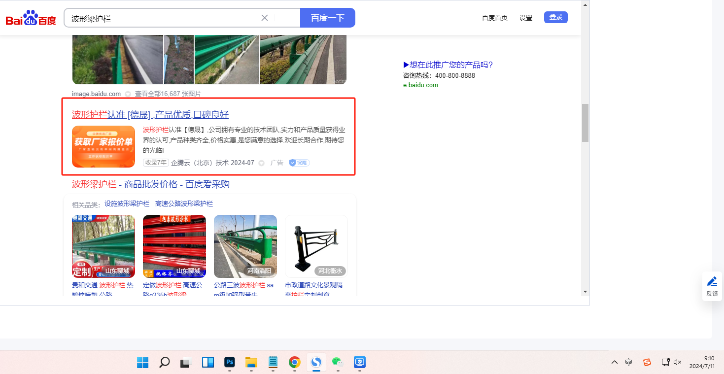
Task: Toggle the 中 input method indicator
Action: (x=629, y=362)
